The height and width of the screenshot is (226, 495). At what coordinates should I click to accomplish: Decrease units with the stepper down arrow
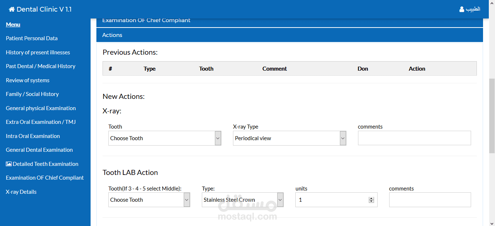371,201
